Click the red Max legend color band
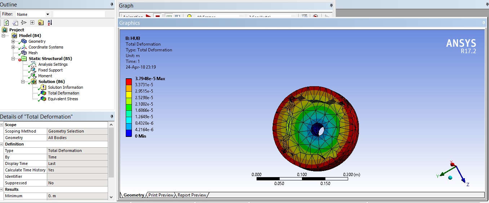Viewport: 489px width, 203px height. click(129, 82)
